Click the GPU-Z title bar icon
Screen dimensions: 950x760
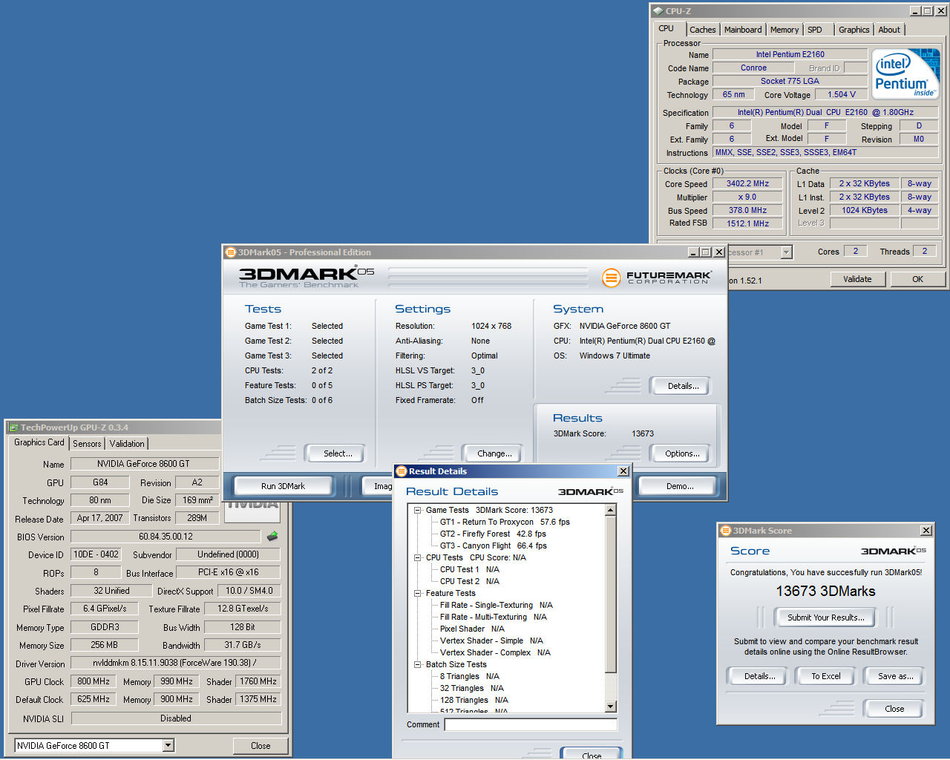(13, 427)
